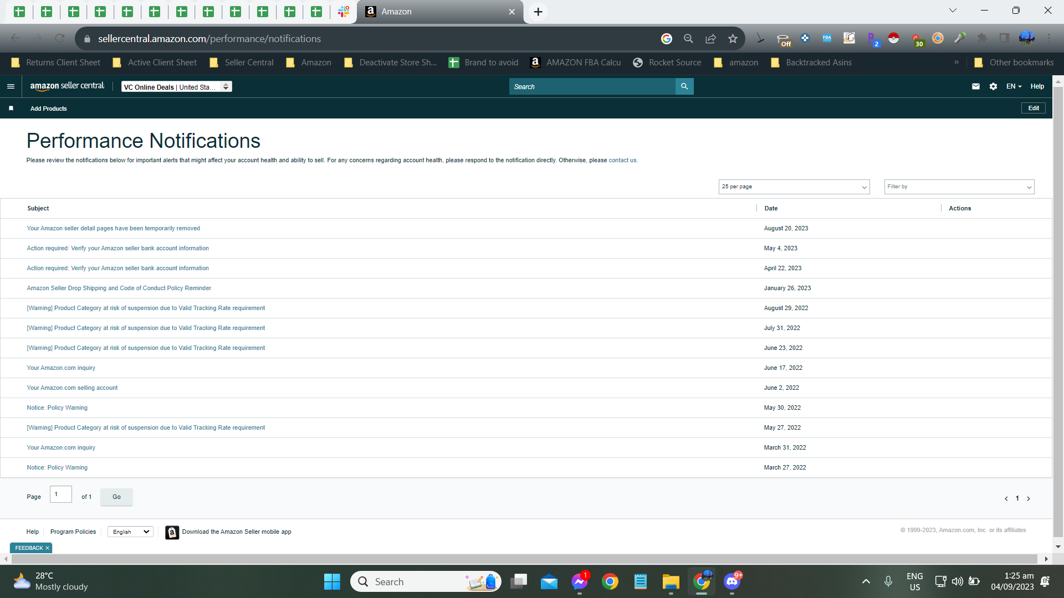The width and height of the screenshot is (1064, 598).
Task: Open the tab search dropdown arrow
Action: tap(953, 11)
